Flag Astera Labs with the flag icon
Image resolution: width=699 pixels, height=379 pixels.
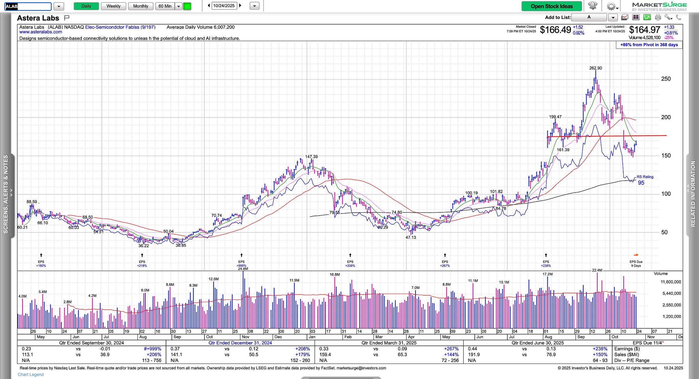pos(67,18)
